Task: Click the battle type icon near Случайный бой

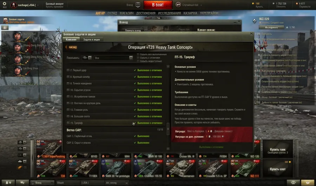Action: pos(178,5)
